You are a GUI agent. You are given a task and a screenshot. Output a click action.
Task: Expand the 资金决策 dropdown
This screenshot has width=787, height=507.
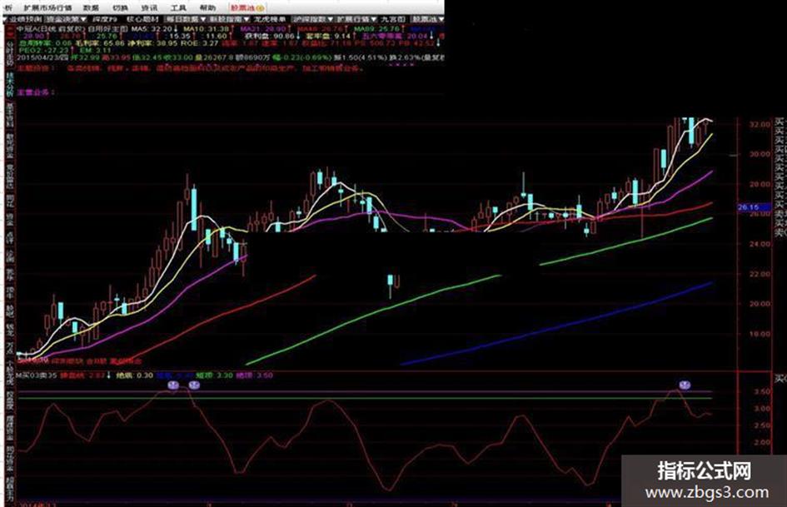coord(67,19)
